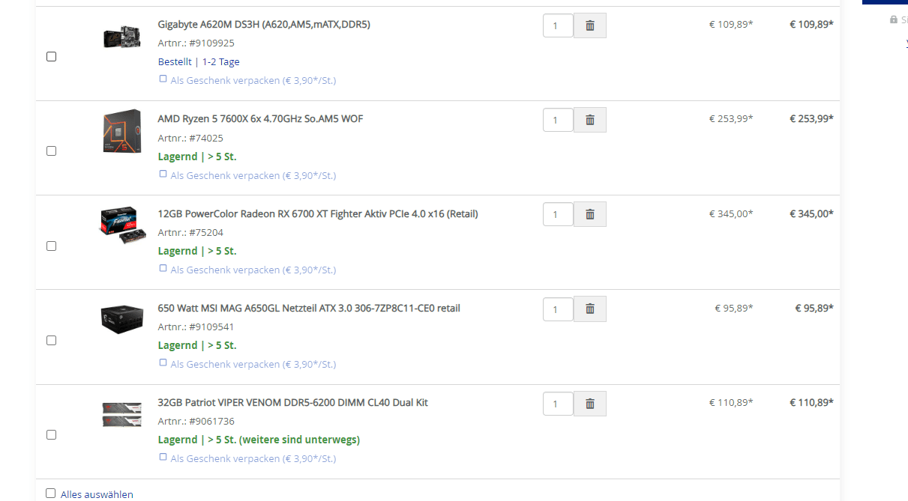The image size is (908, 501).
Task: Enable the Alles auswählen checkbox
Action: (x=50, y=493)
